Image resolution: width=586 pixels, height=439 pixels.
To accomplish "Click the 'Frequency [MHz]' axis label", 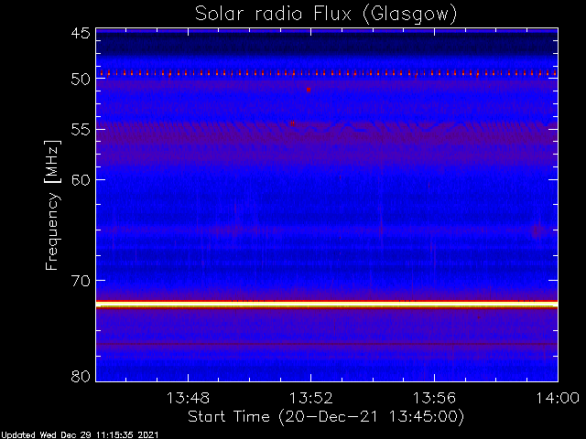I will (52, 205).
